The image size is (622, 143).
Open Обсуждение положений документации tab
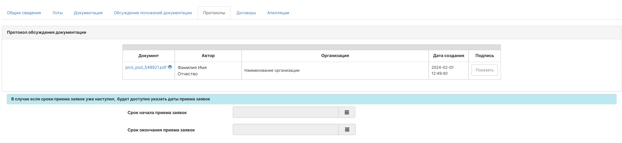pos(153,13)
